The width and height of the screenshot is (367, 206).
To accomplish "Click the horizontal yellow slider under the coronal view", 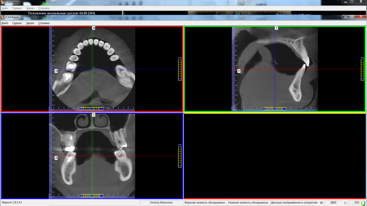I will [x=92, y=196].
